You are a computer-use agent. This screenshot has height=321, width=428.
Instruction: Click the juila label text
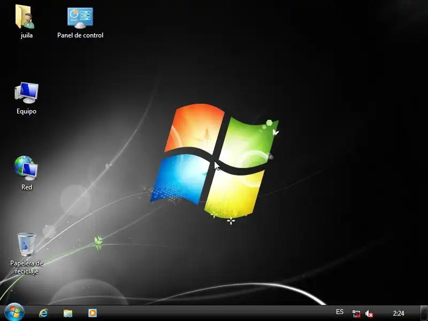point(26,35)
